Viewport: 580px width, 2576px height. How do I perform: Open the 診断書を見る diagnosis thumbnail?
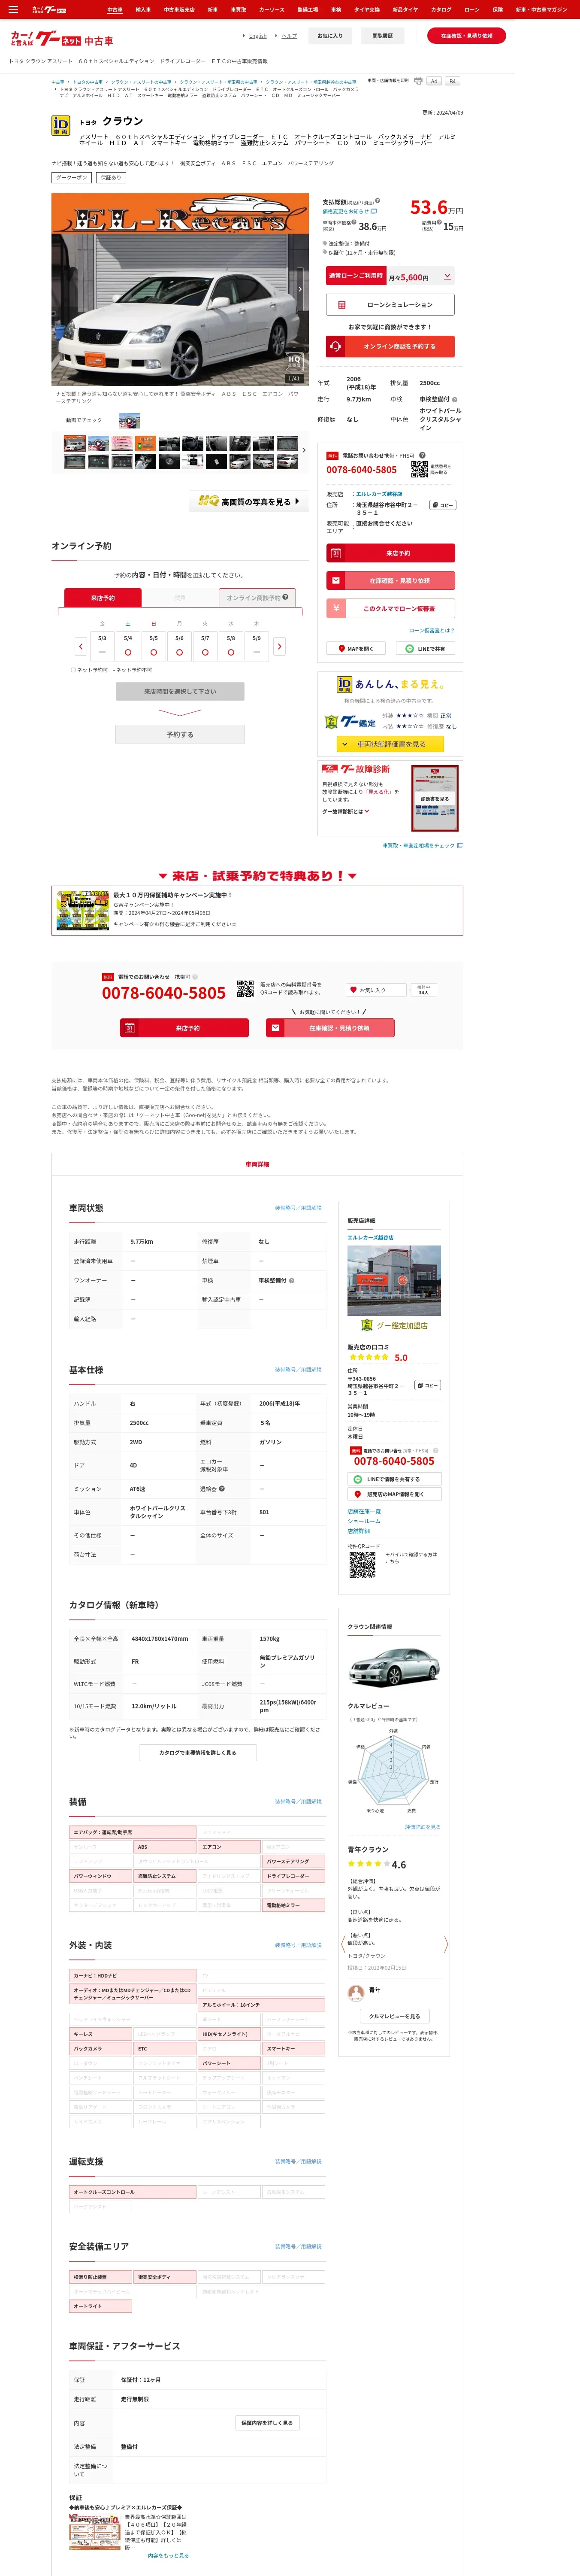[435, 799]
